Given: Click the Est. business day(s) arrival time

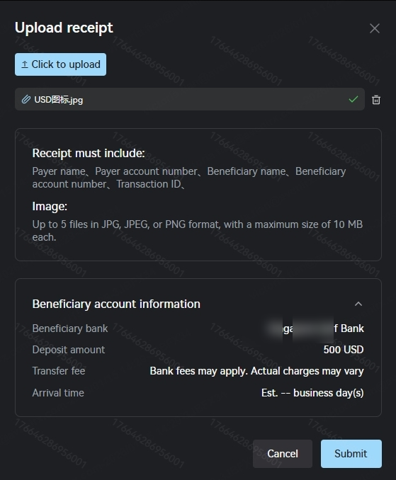Looking at the screenshot, I should tap(312, 393).
